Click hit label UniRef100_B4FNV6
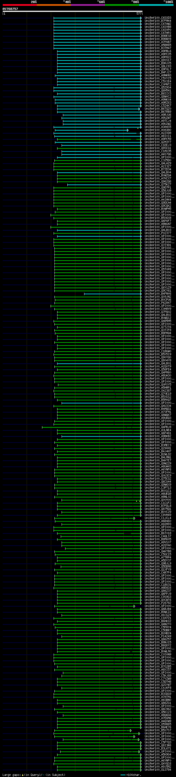Screen dimensions: 176x777 158,294
